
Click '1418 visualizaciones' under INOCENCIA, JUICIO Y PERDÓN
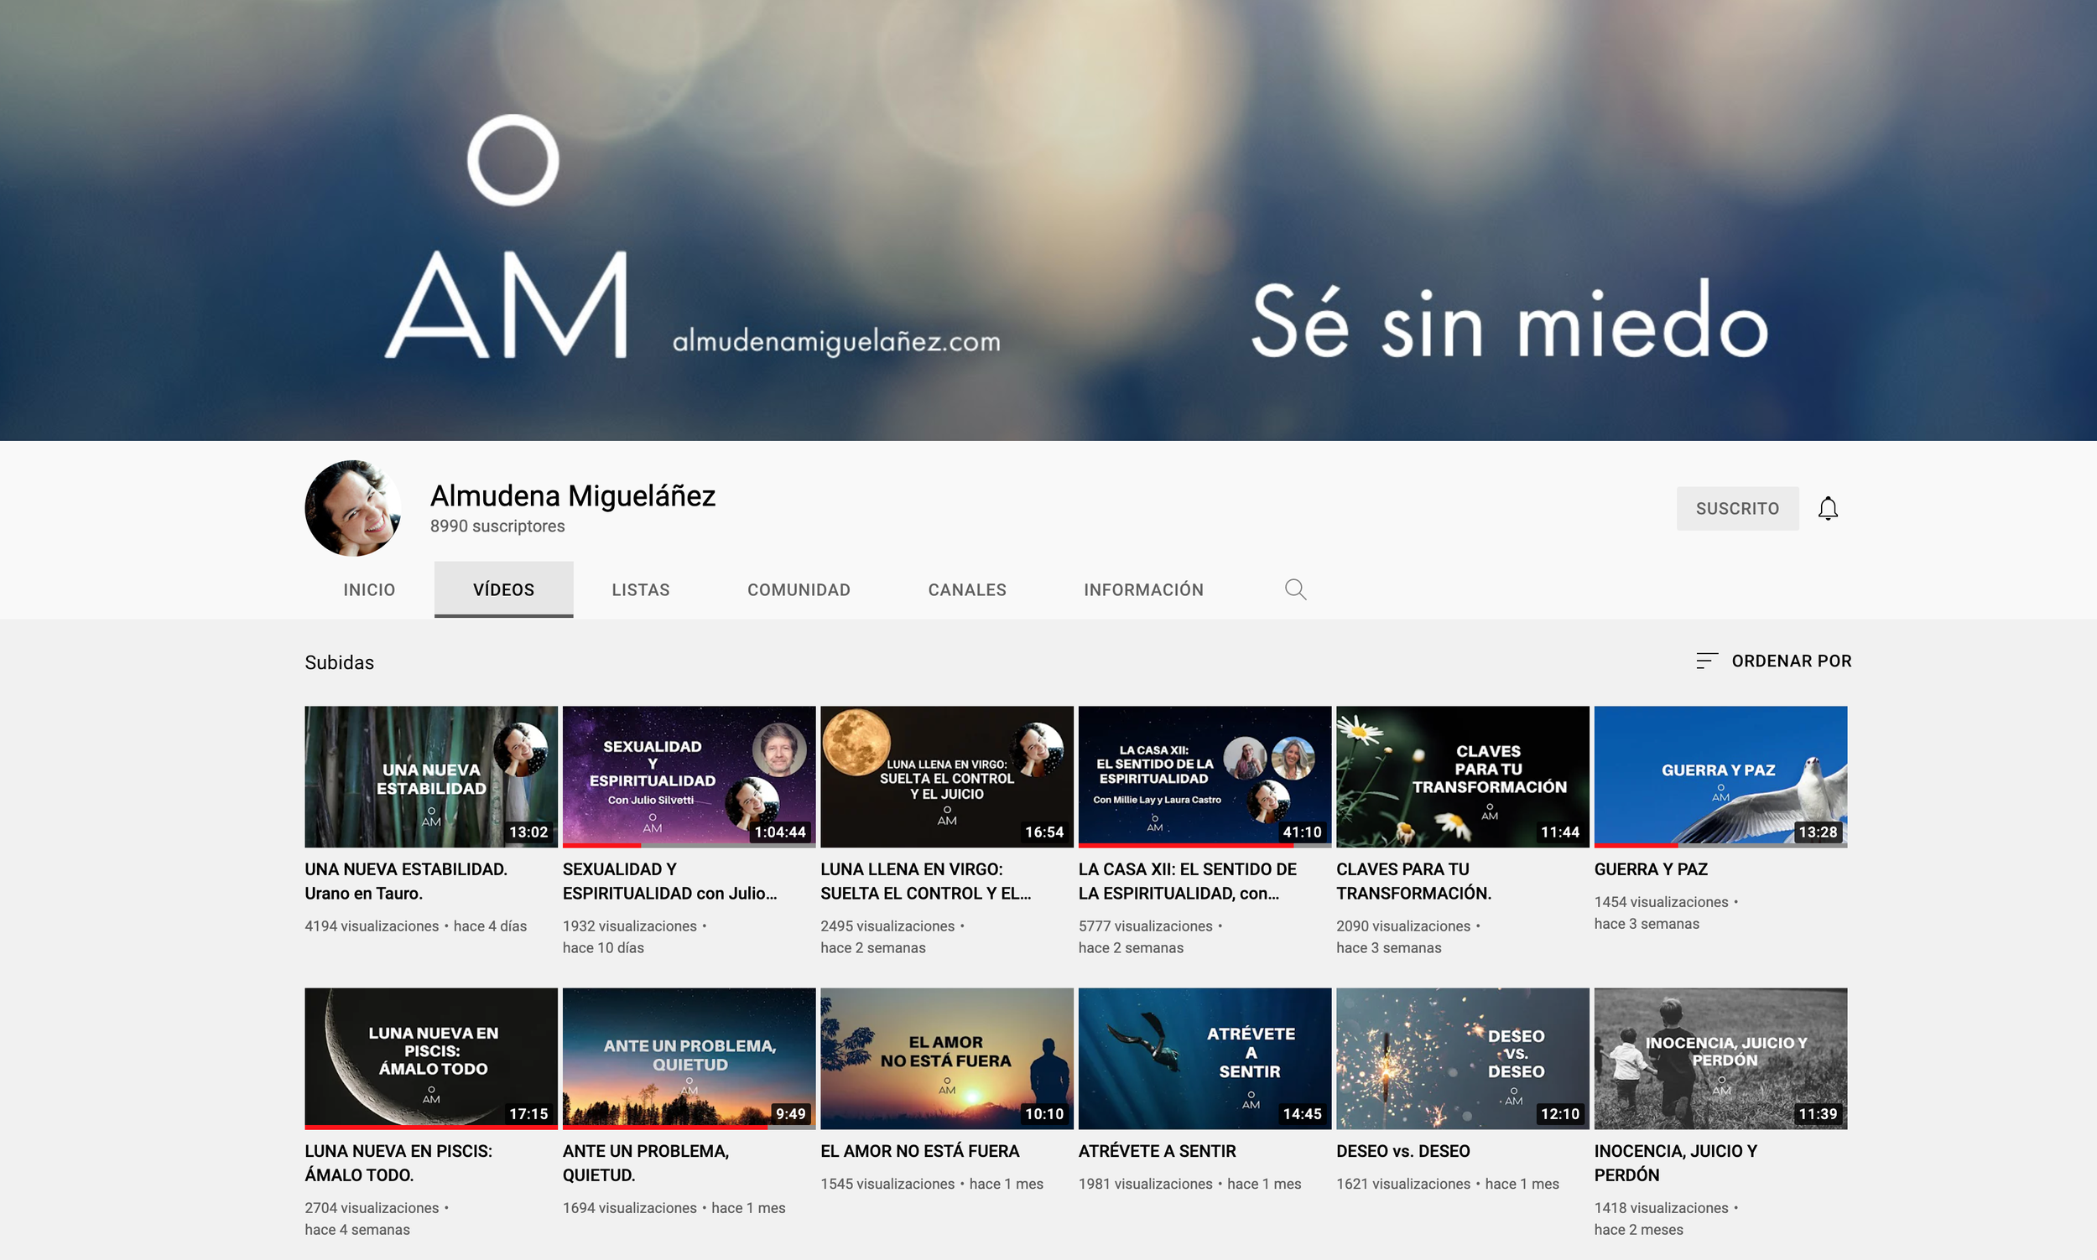click(1662, 1208)
